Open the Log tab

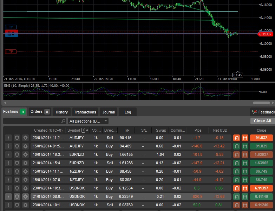(128, 112)
